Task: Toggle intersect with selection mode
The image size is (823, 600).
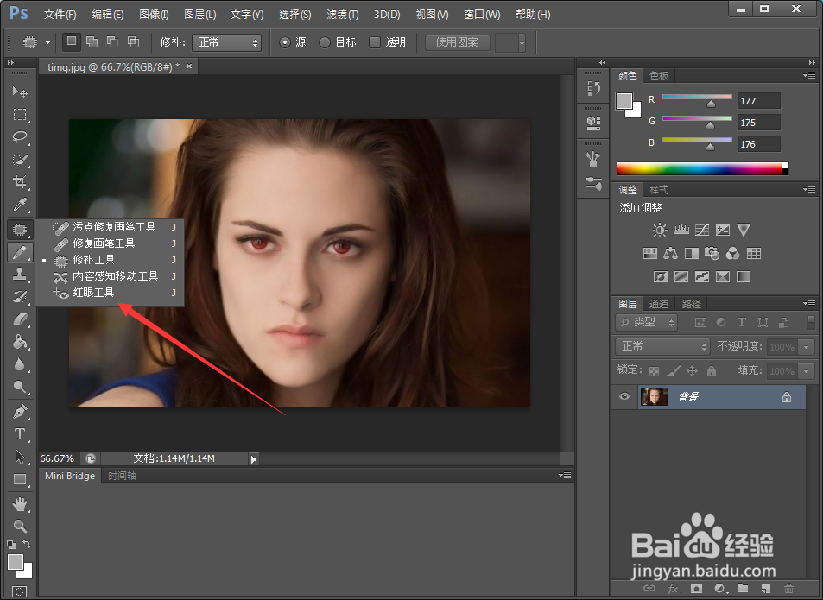Action: coord(133,42)
